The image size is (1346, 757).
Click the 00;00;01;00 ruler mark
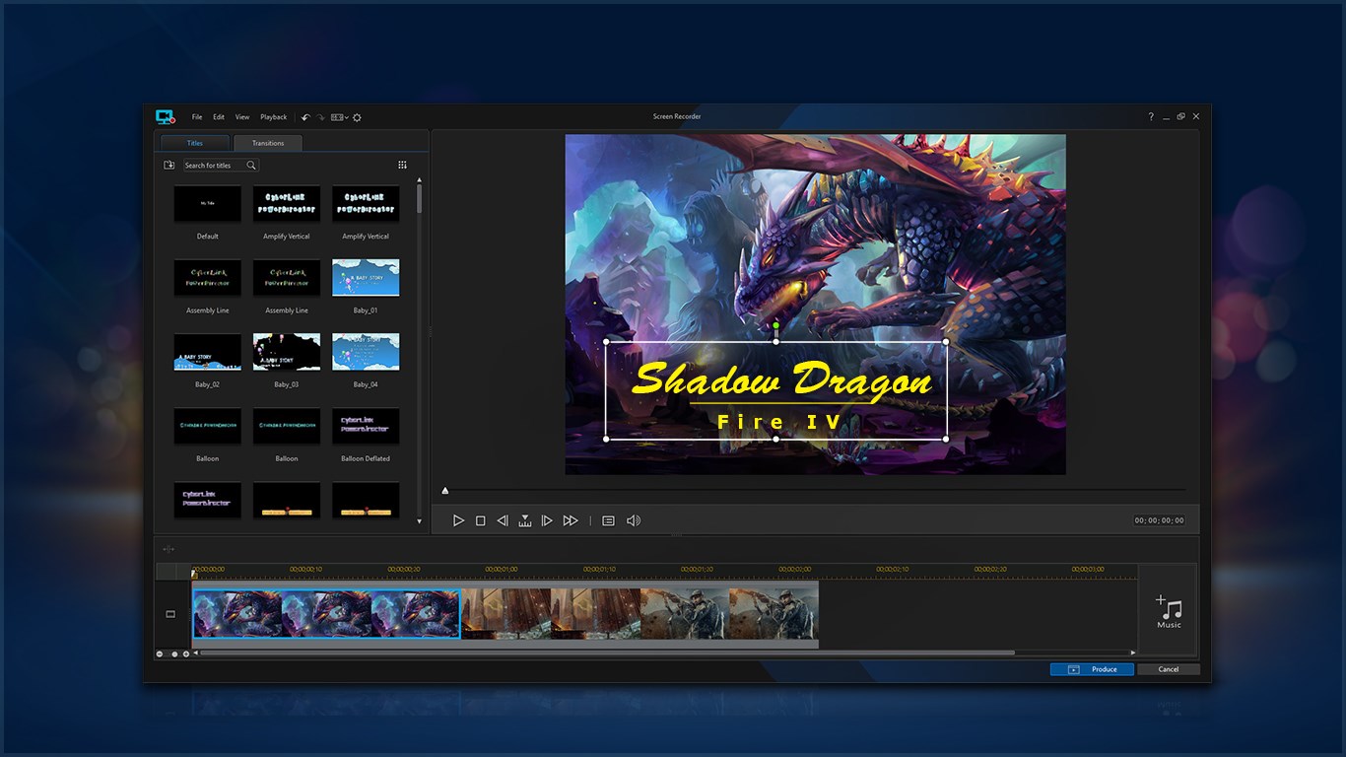(502, 569)
